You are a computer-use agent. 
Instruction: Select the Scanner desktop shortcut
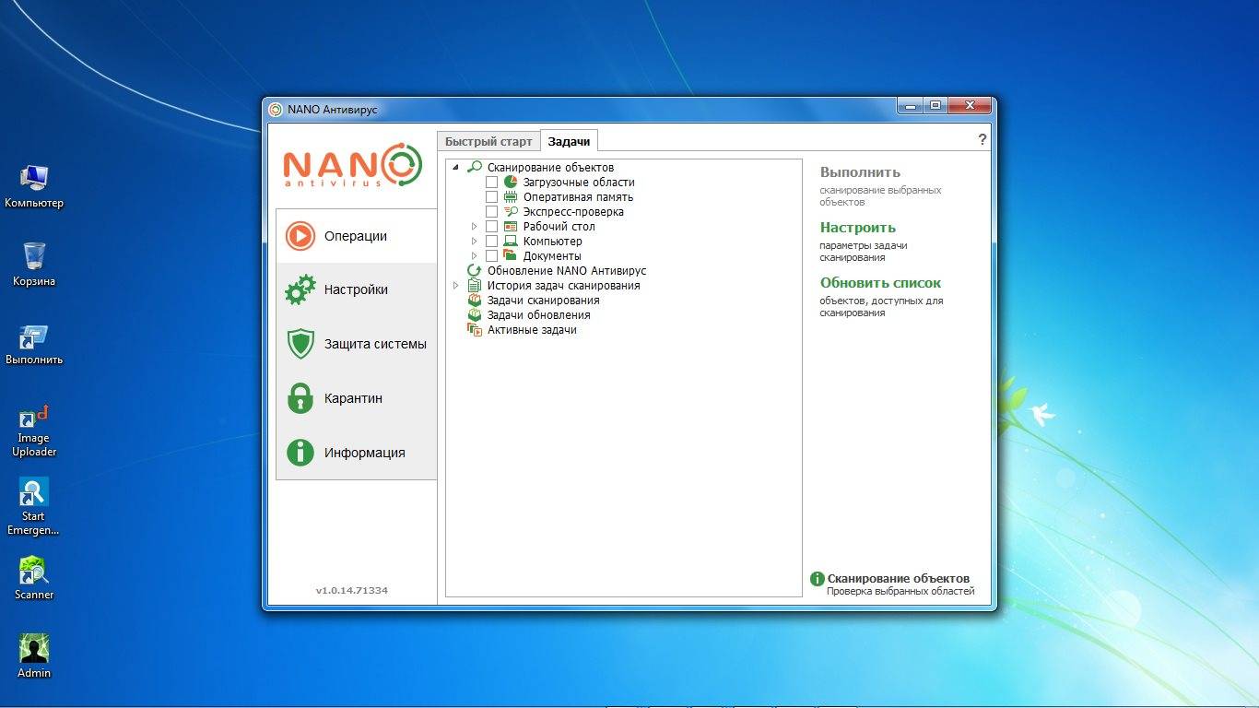click(34, 578)
